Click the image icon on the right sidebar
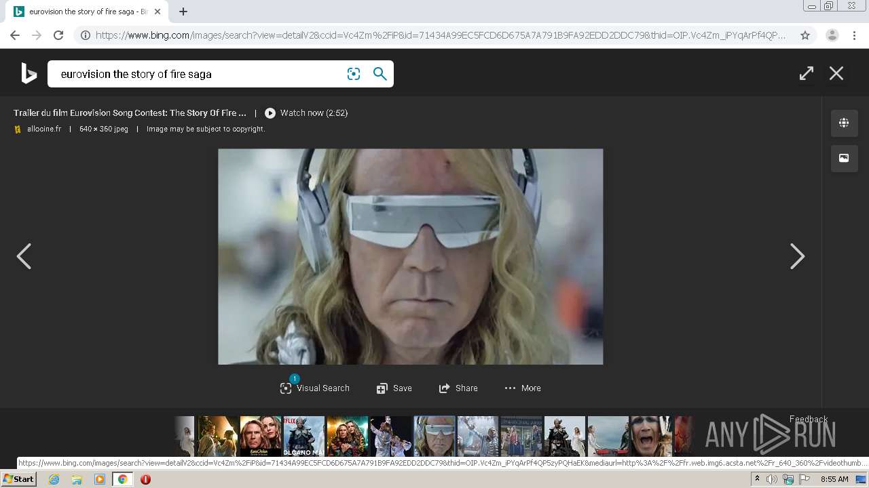The width and height of the screenshot is (869, 488). [x=844, y=158]
